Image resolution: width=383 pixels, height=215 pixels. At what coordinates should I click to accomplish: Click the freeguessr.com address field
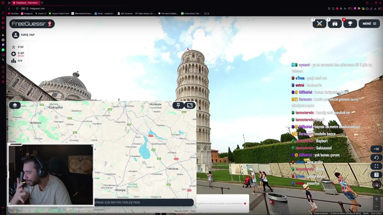[37, 8]
